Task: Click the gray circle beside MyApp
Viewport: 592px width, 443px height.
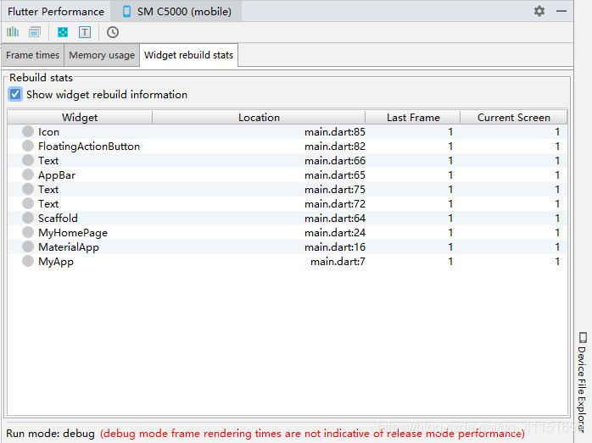Action: tap(28, 261)
